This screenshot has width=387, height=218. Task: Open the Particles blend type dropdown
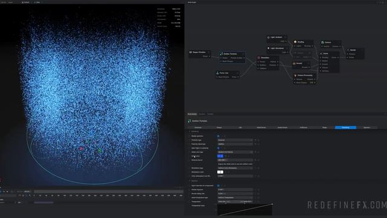point(235,144)
